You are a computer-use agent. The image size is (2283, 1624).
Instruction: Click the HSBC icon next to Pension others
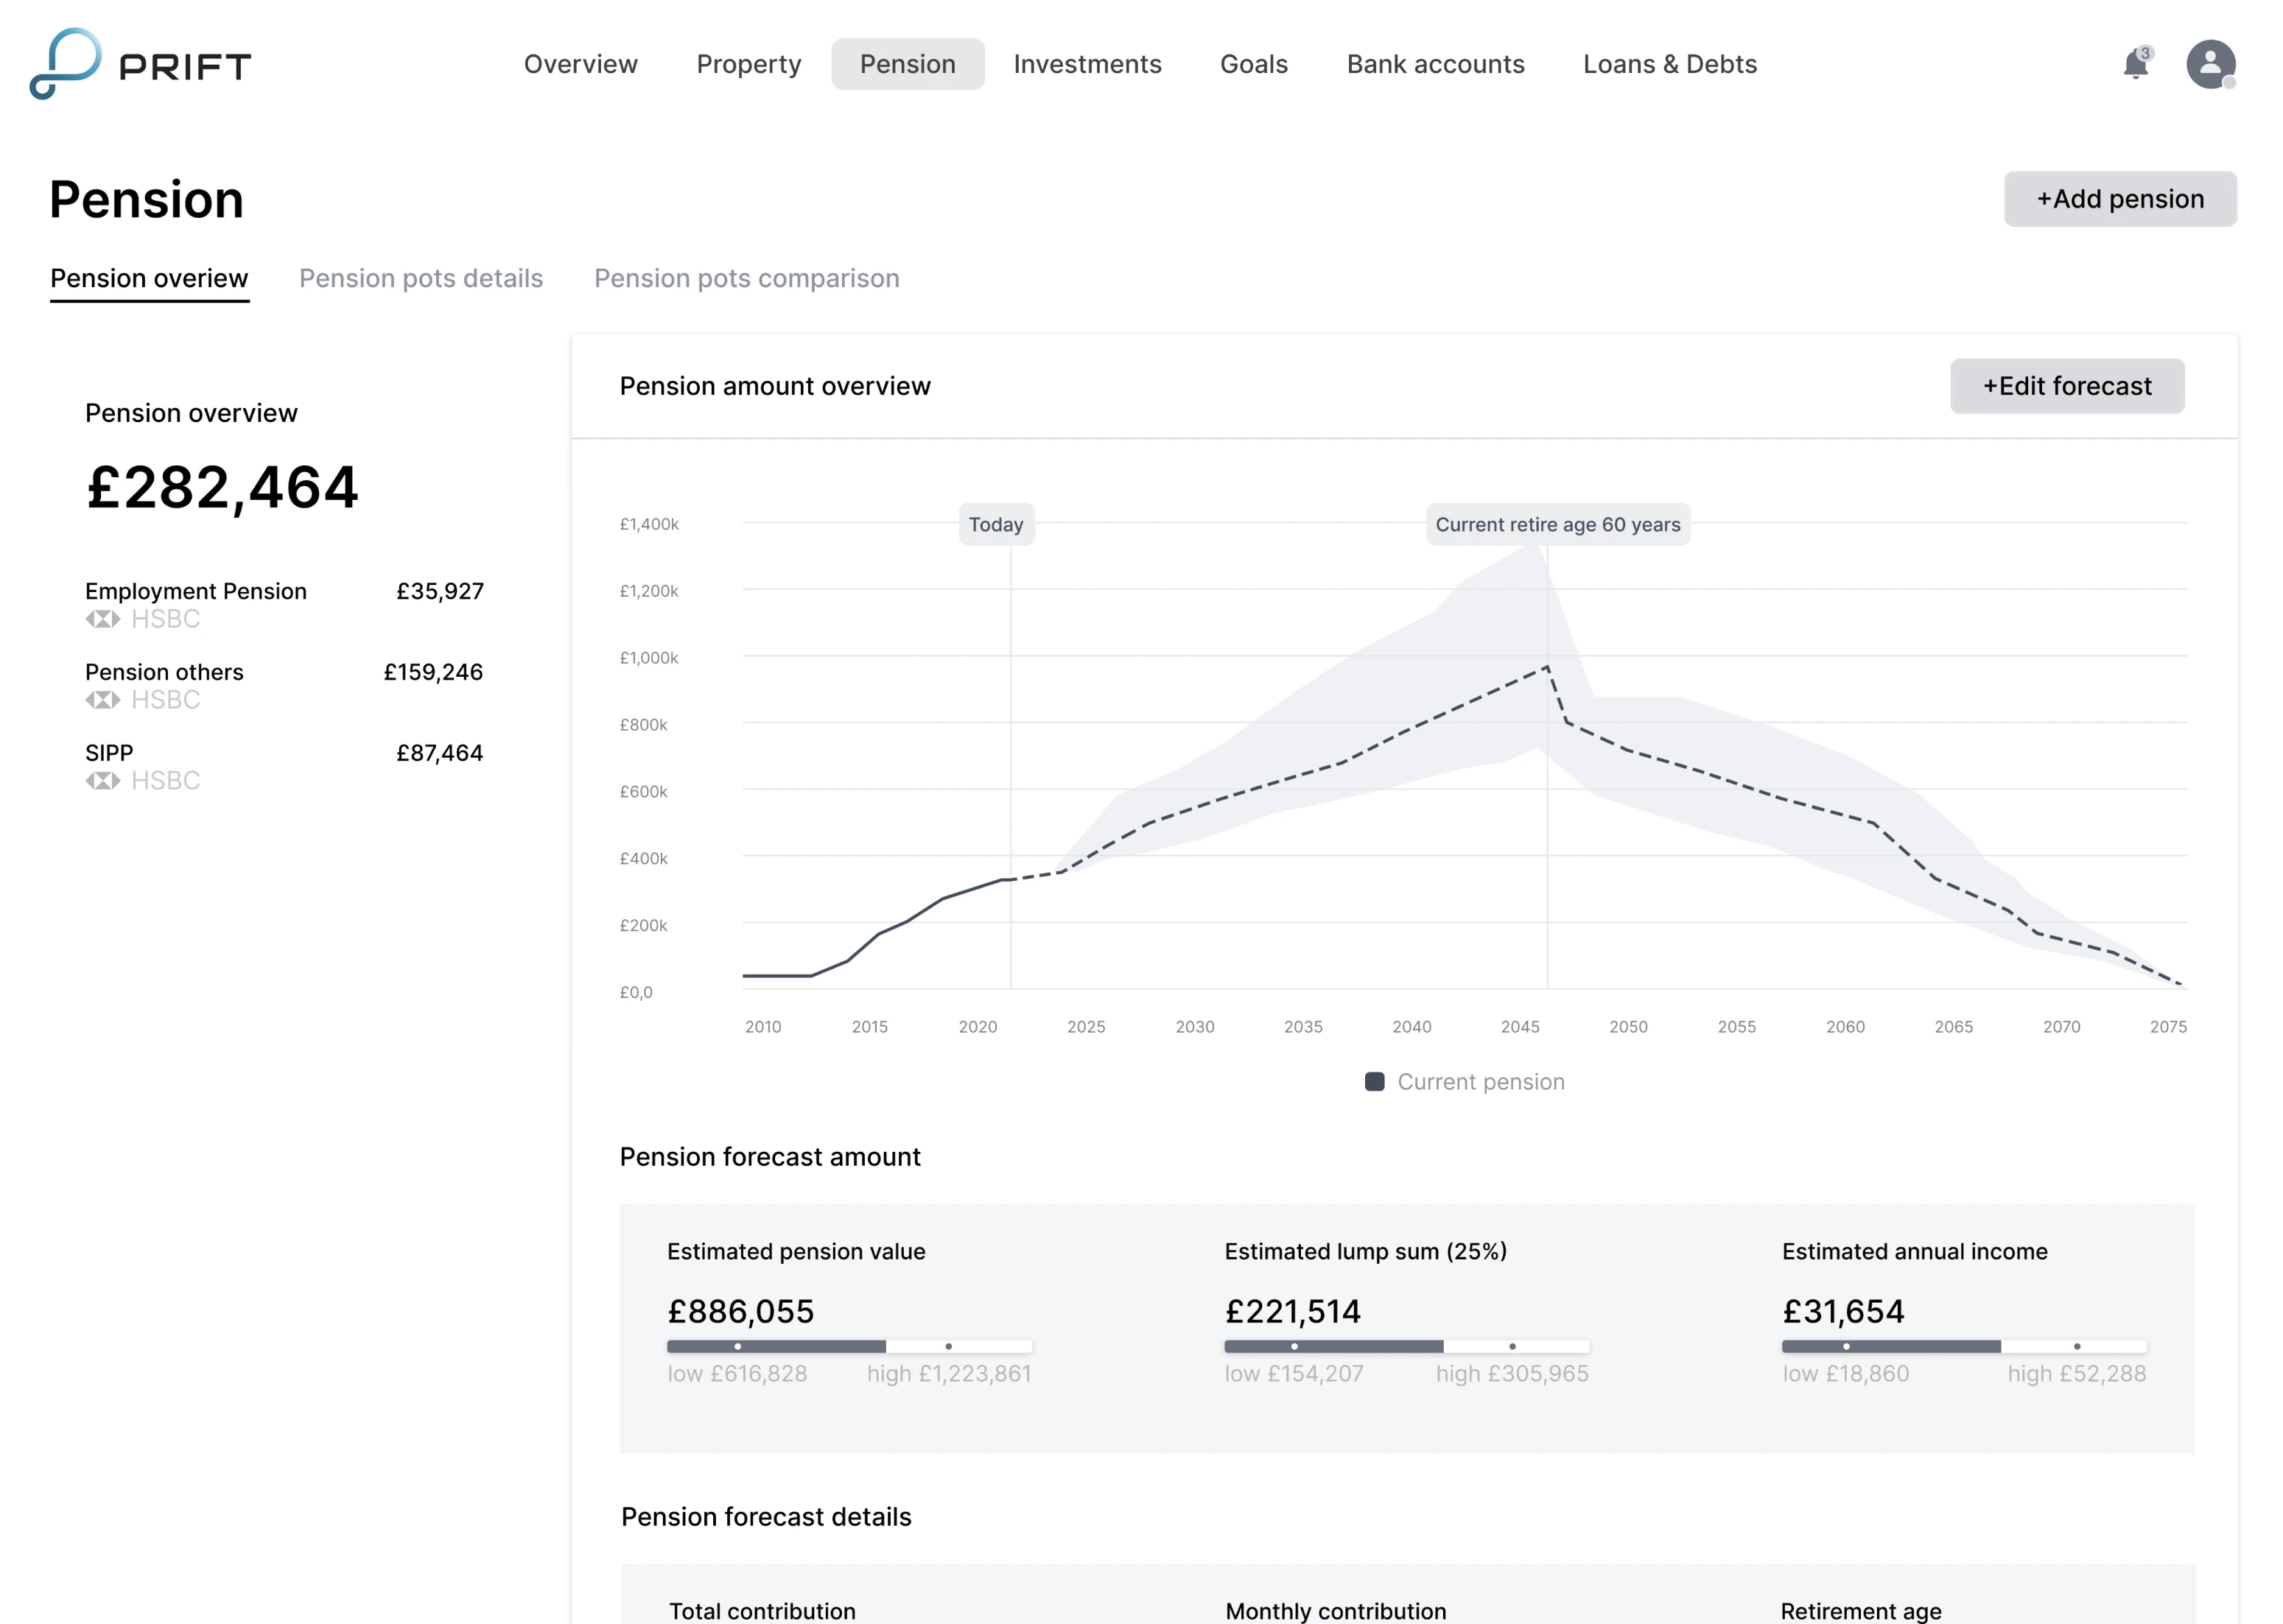[x=103, y=699]
